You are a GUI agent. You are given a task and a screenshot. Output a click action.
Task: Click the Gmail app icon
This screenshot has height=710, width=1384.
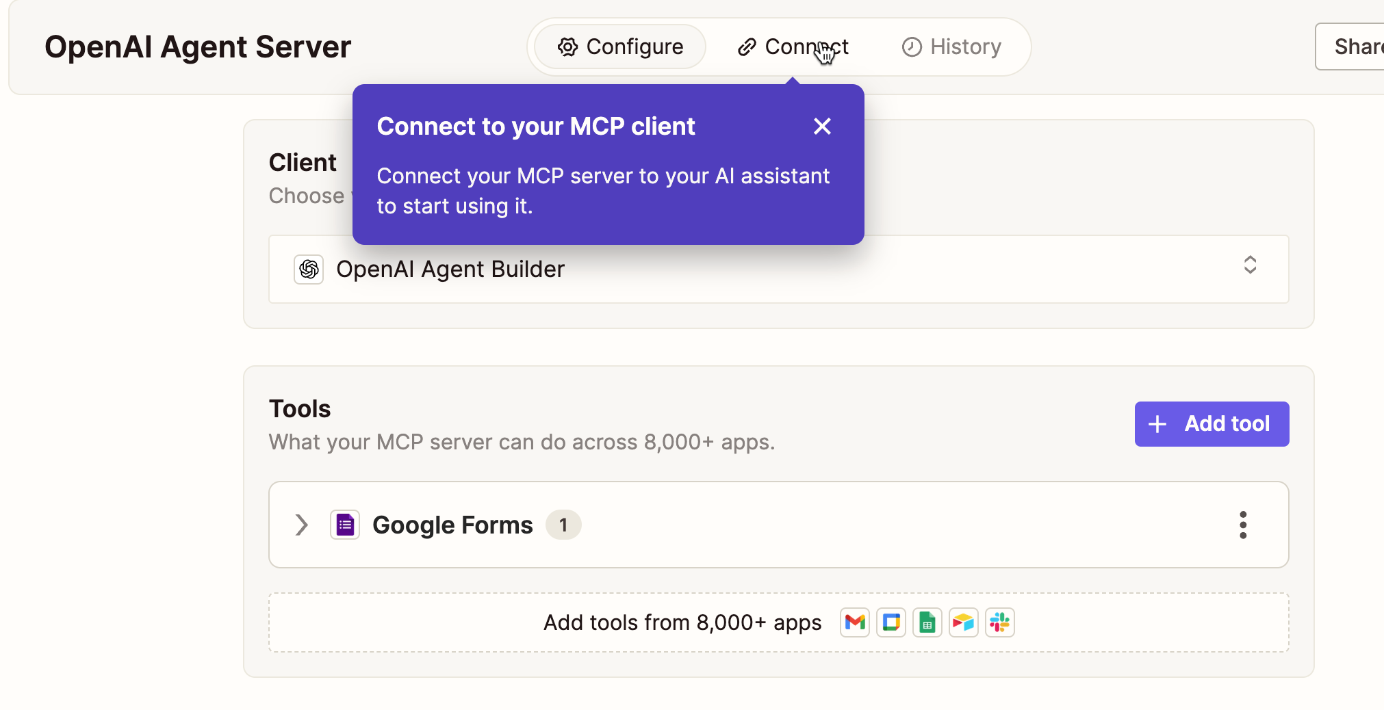855,622
